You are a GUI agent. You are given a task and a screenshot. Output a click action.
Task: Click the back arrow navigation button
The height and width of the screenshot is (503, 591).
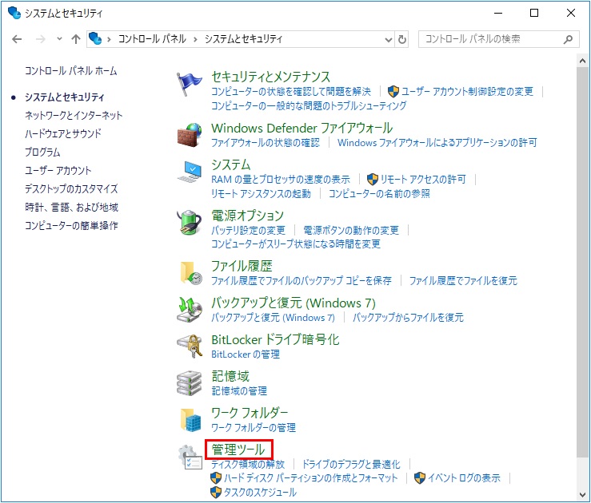pyautogui.click(x=17, y=39)
